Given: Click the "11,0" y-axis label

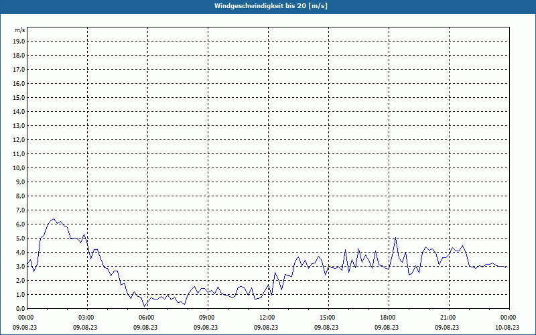Looking at the screenshot, I should (19, 154).
